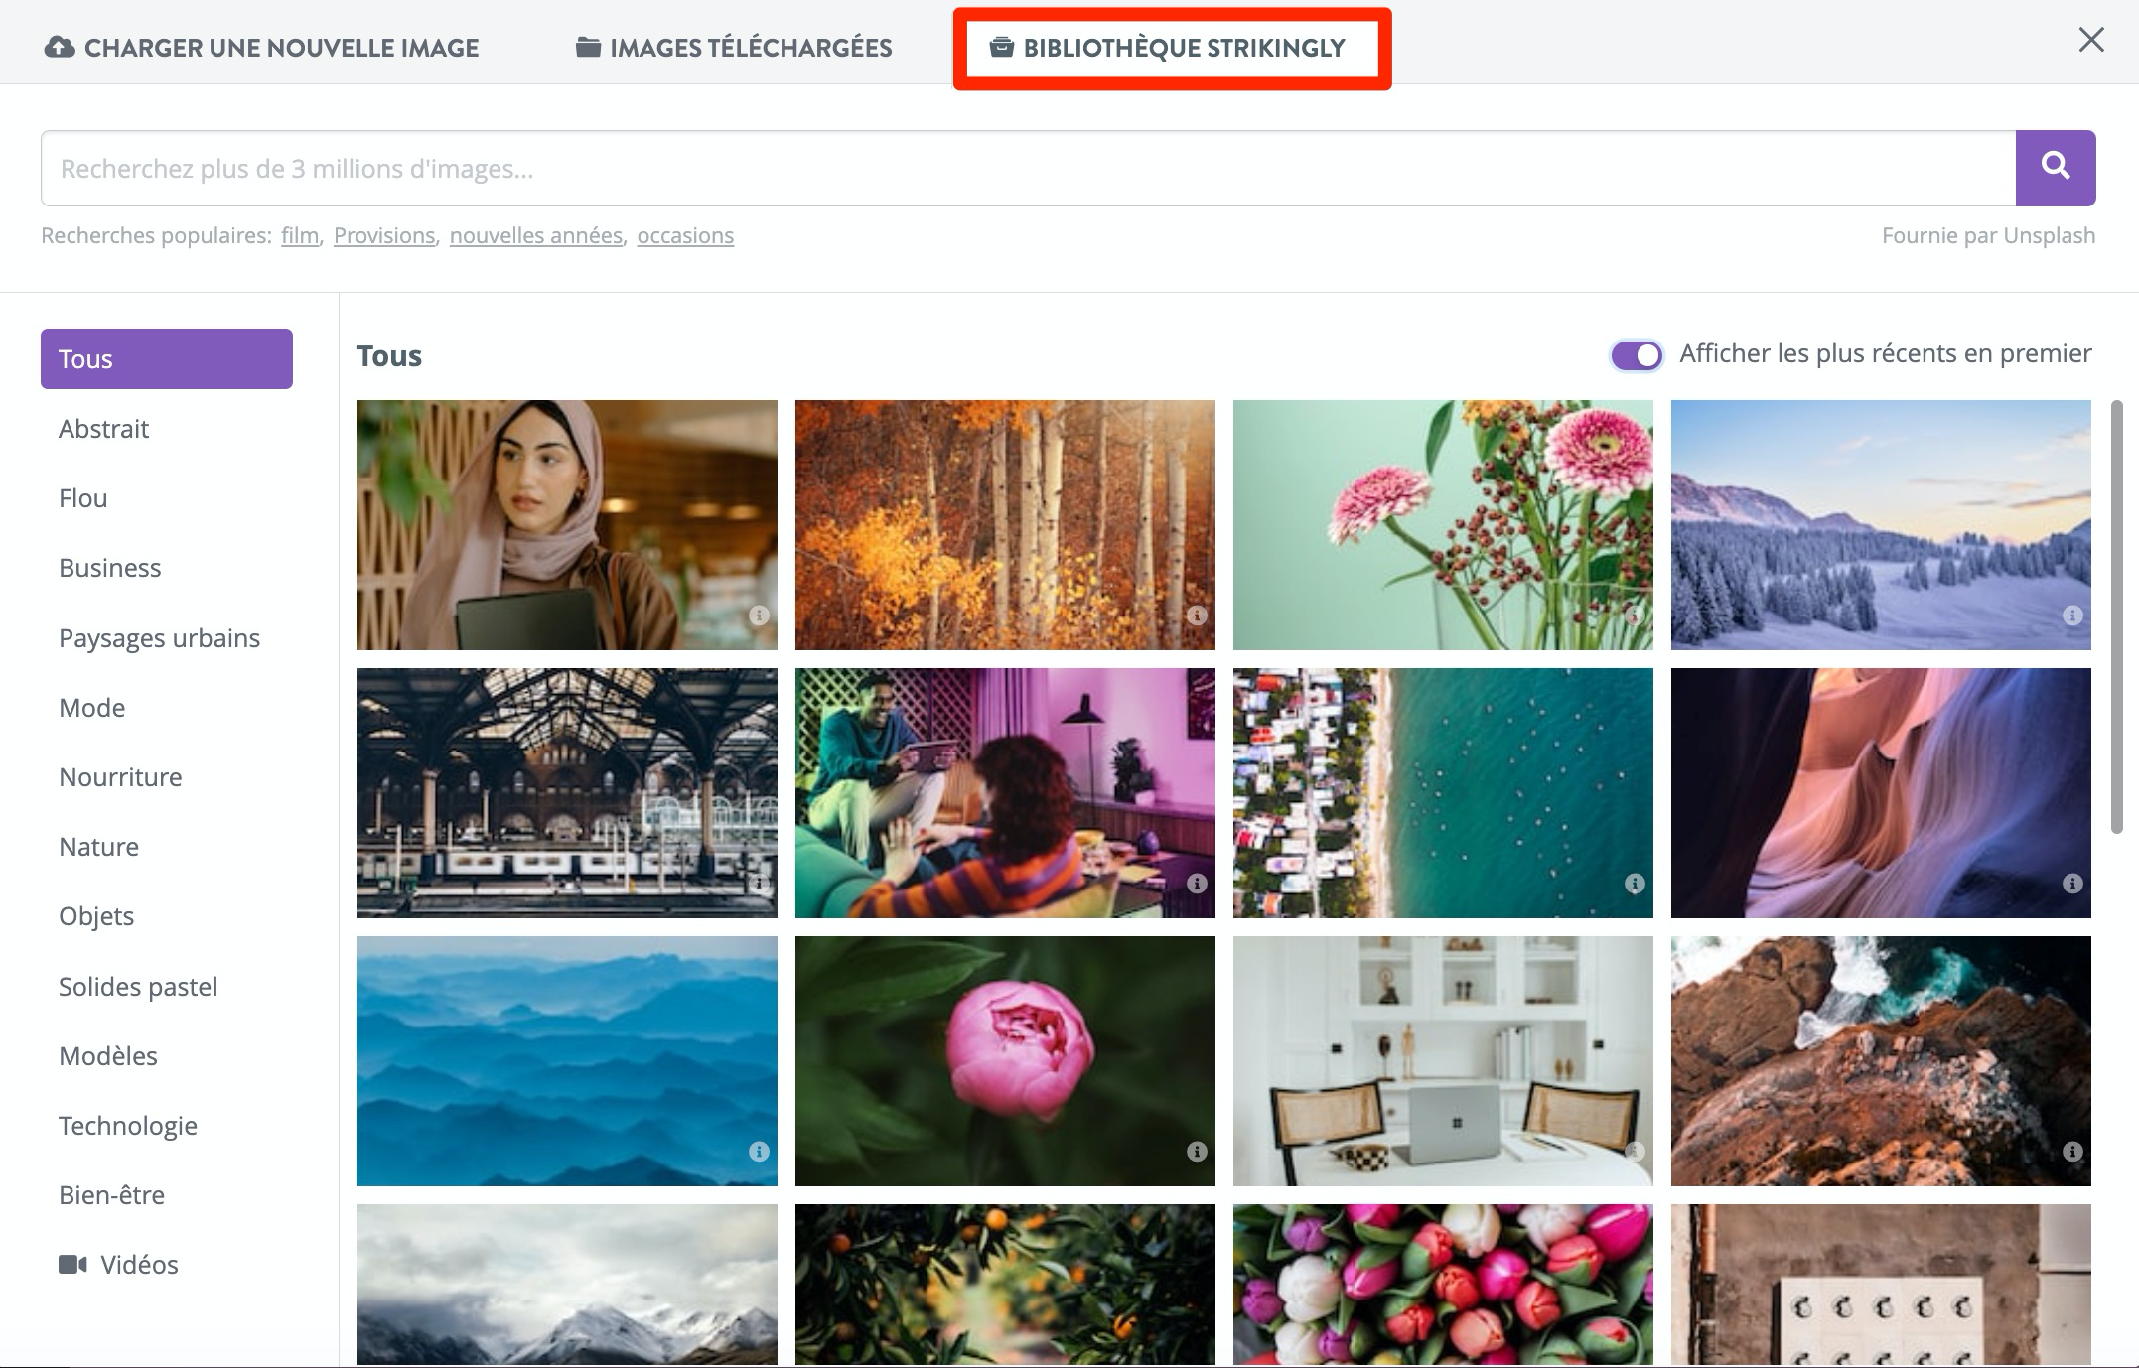The width and height of the screenshot is (2139, 1368).
Task: Select the Tous category
Action: 167,358
